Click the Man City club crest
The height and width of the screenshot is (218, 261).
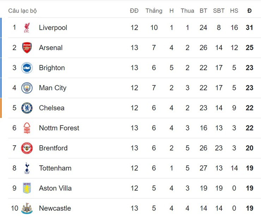click(x=27, y=88)
